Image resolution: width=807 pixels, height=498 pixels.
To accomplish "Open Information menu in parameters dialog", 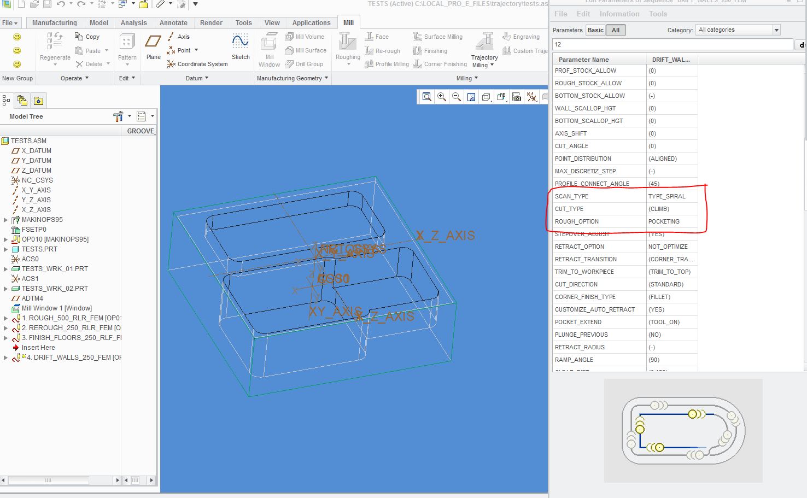I will pos(619,14).
